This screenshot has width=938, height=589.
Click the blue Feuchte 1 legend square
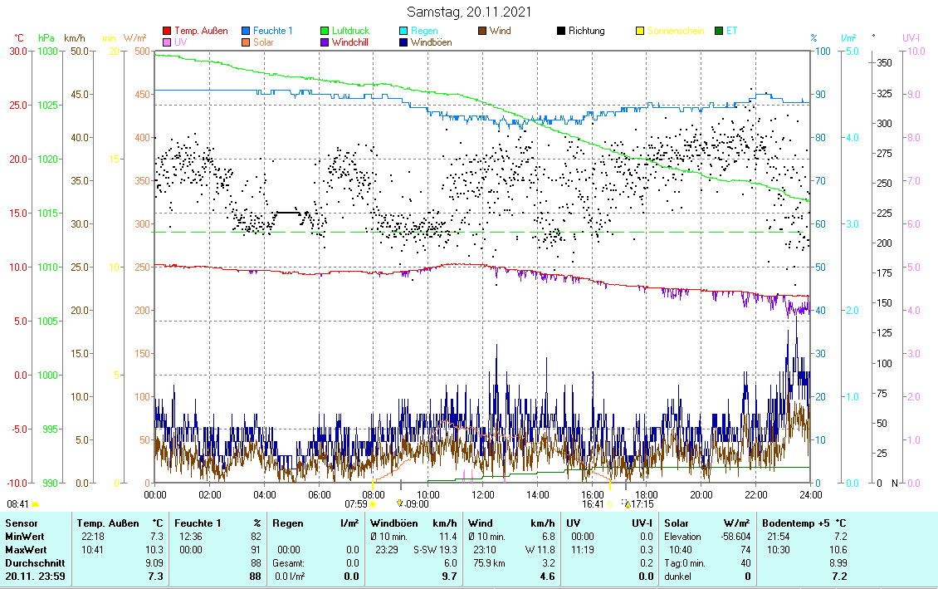point(247,32)
